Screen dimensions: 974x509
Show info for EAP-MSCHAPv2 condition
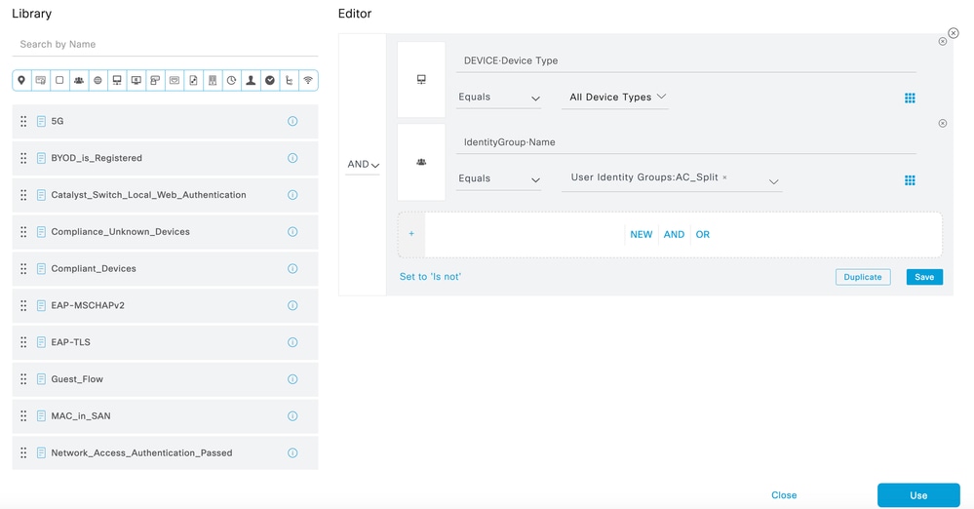292,305
